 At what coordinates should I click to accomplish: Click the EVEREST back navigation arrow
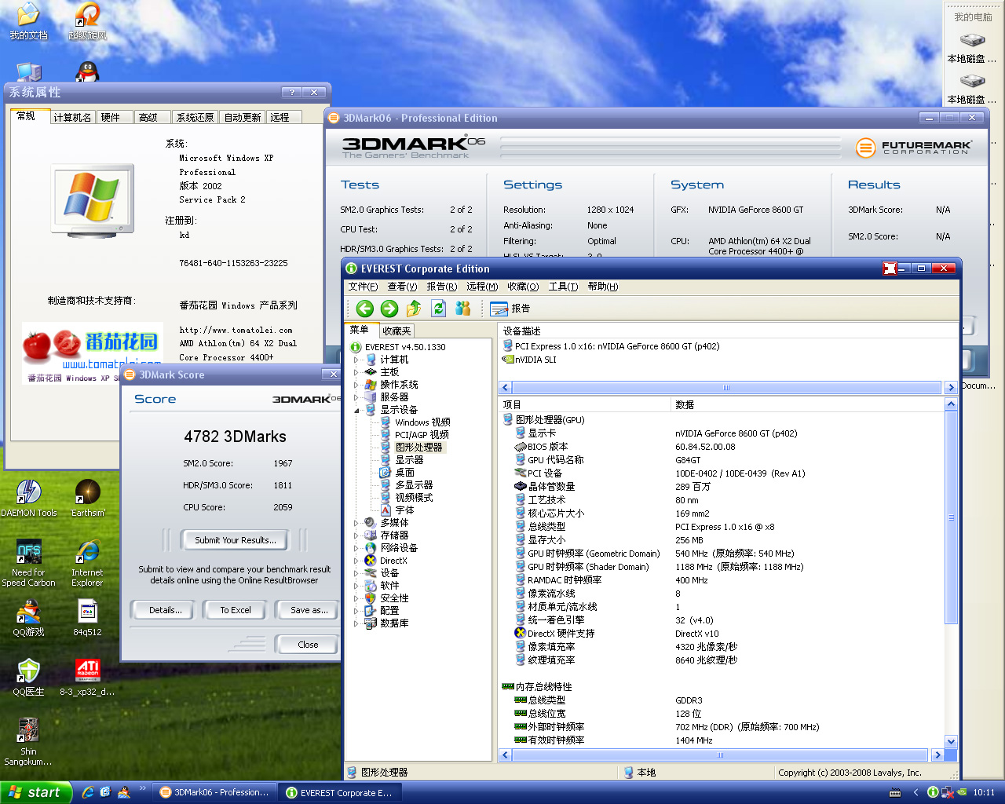tap(364, 309)
